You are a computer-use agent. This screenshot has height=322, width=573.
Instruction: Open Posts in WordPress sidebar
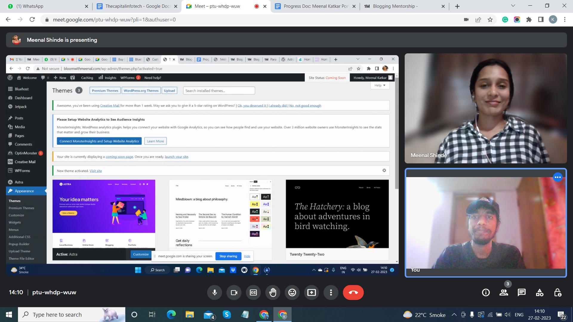click(19, 118)
